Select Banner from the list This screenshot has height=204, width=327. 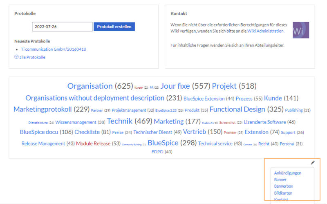280,179
